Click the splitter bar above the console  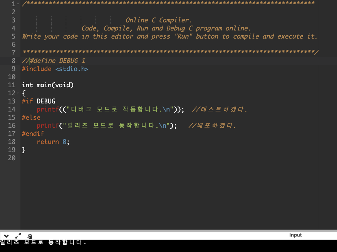point(169,231)
